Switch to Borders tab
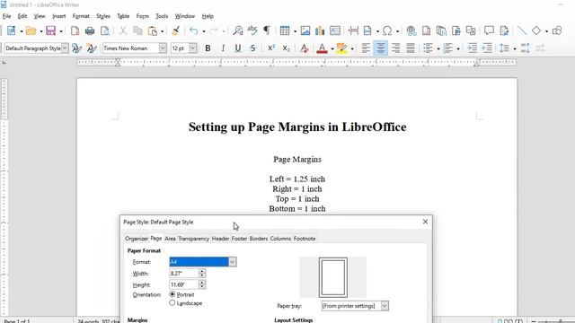The image size is (575, 323). 259,239
